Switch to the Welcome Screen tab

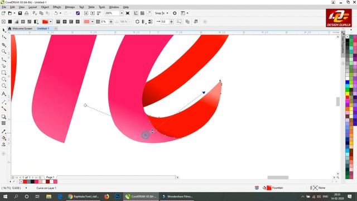pyautogui.click(x=20, y=28)
